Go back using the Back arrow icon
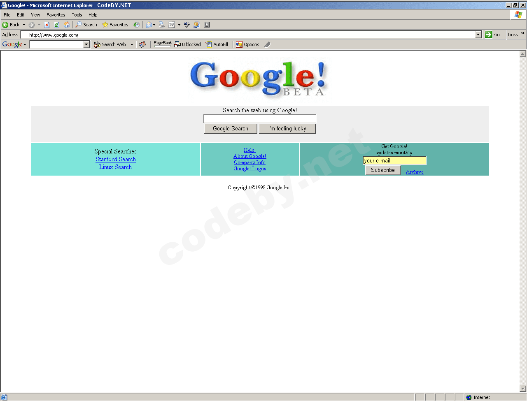 [5, 25]
